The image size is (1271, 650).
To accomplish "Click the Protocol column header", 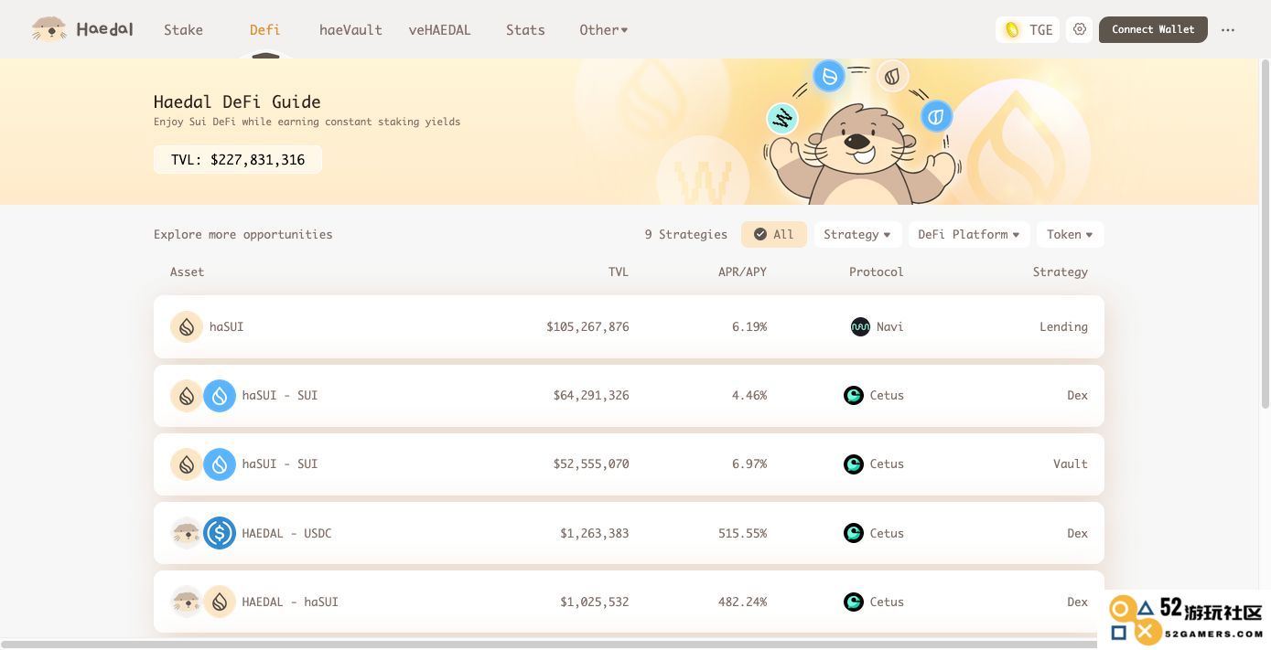I will (876, 272).
